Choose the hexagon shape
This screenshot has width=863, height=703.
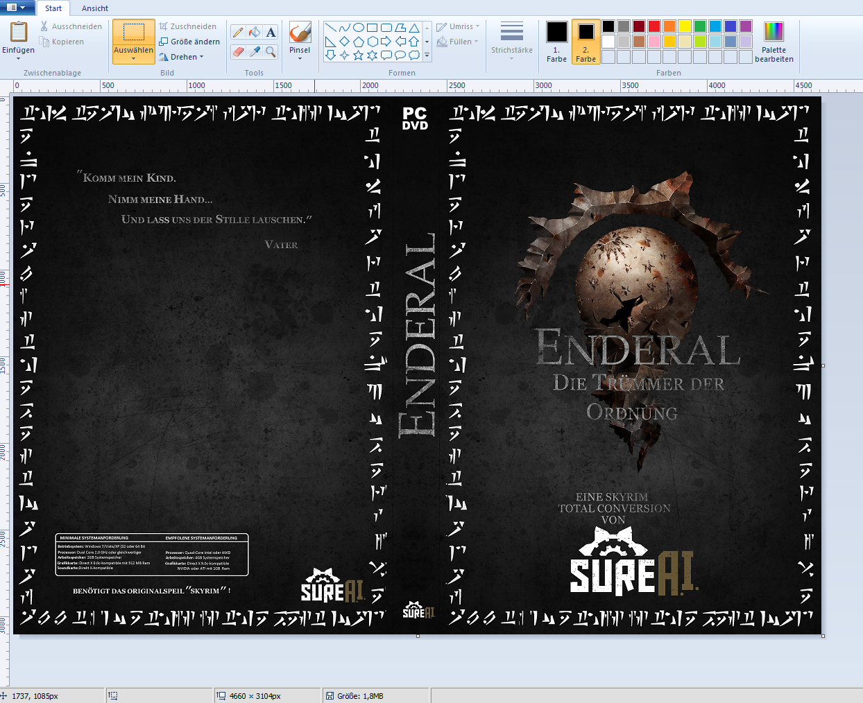(x=373, y=42)
